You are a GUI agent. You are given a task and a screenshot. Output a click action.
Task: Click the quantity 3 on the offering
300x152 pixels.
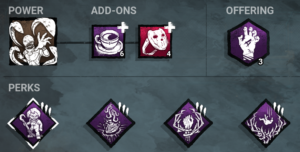[260, 62]
